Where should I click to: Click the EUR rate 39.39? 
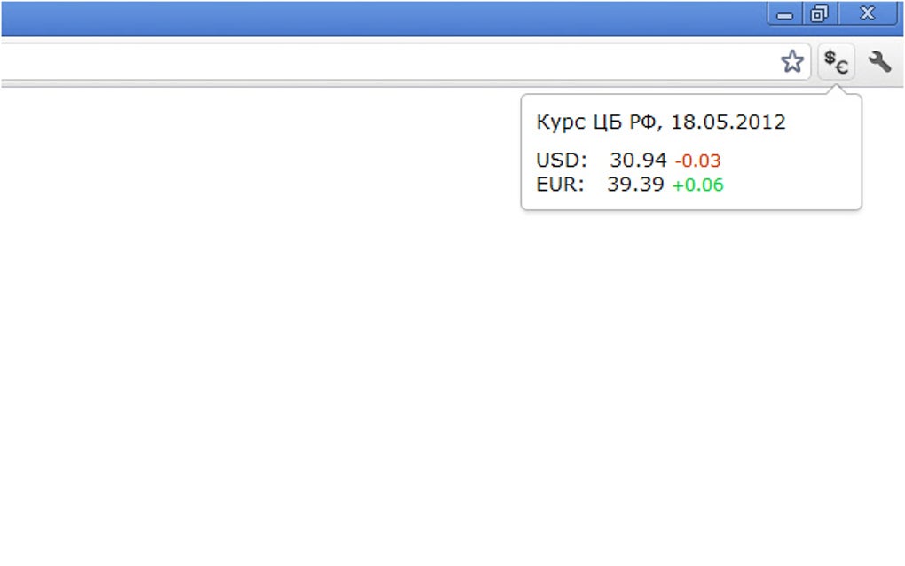tap(635, 185)
